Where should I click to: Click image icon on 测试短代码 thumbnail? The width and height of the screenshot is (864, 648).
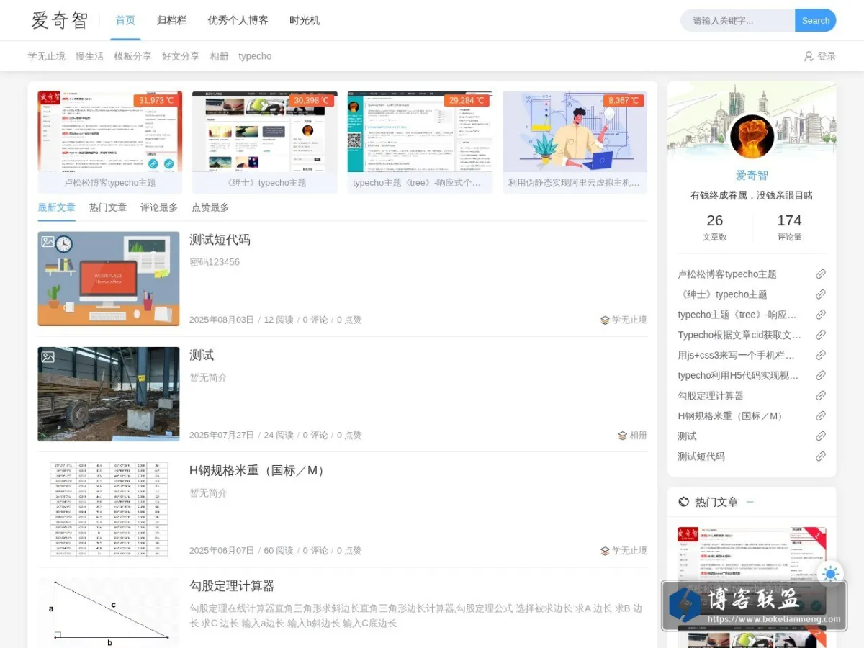[48, 242]
